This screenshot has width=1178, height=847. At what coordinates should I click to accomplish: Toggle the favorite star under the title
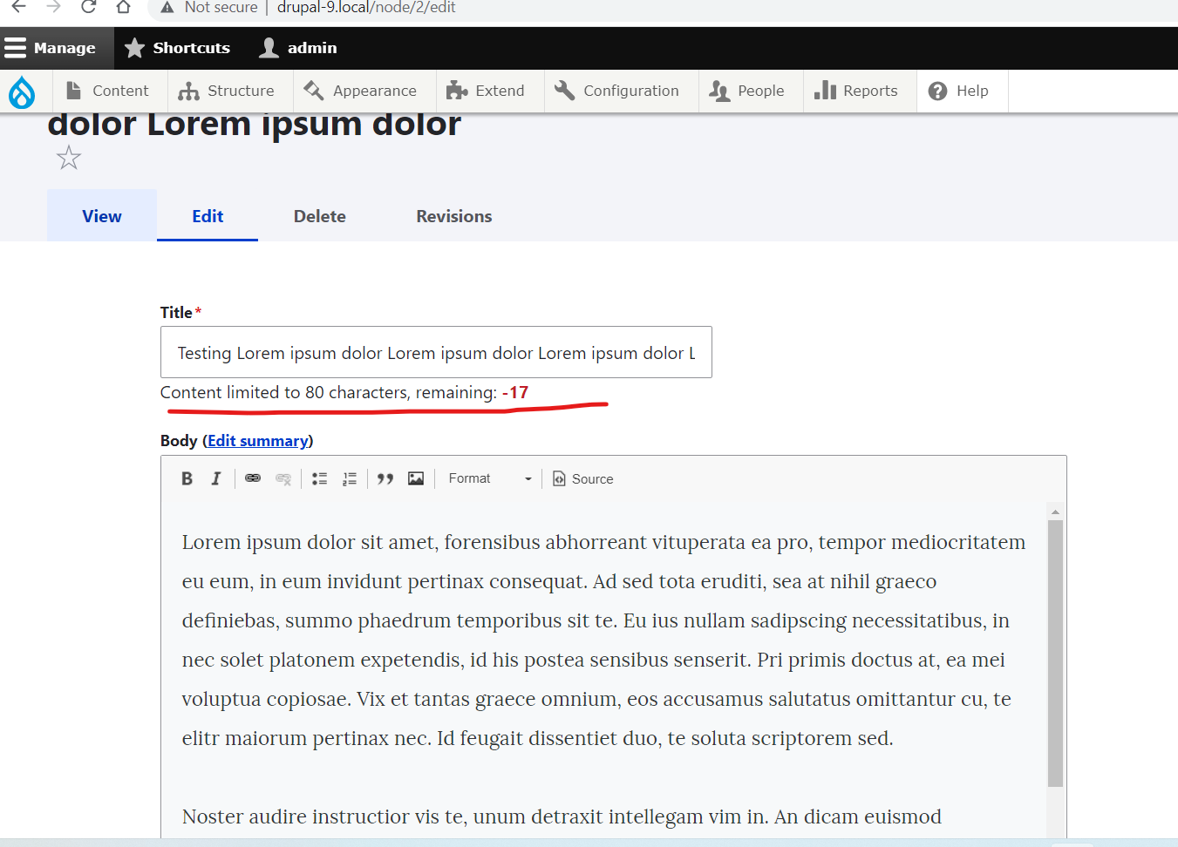coord(68,158)
